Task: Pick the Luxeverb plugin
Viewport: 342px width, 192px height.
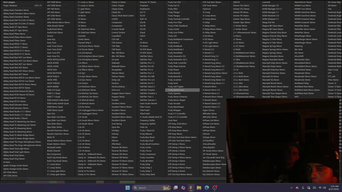Action: coord(266,2)
